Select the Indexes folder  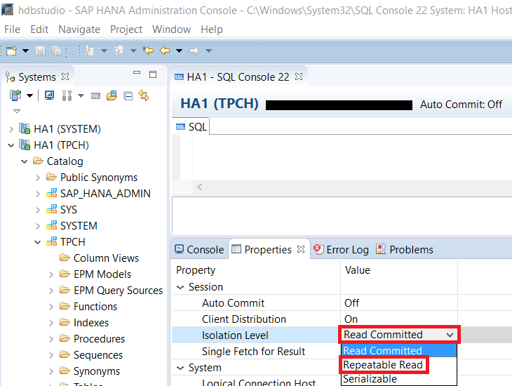click(84, 323)
